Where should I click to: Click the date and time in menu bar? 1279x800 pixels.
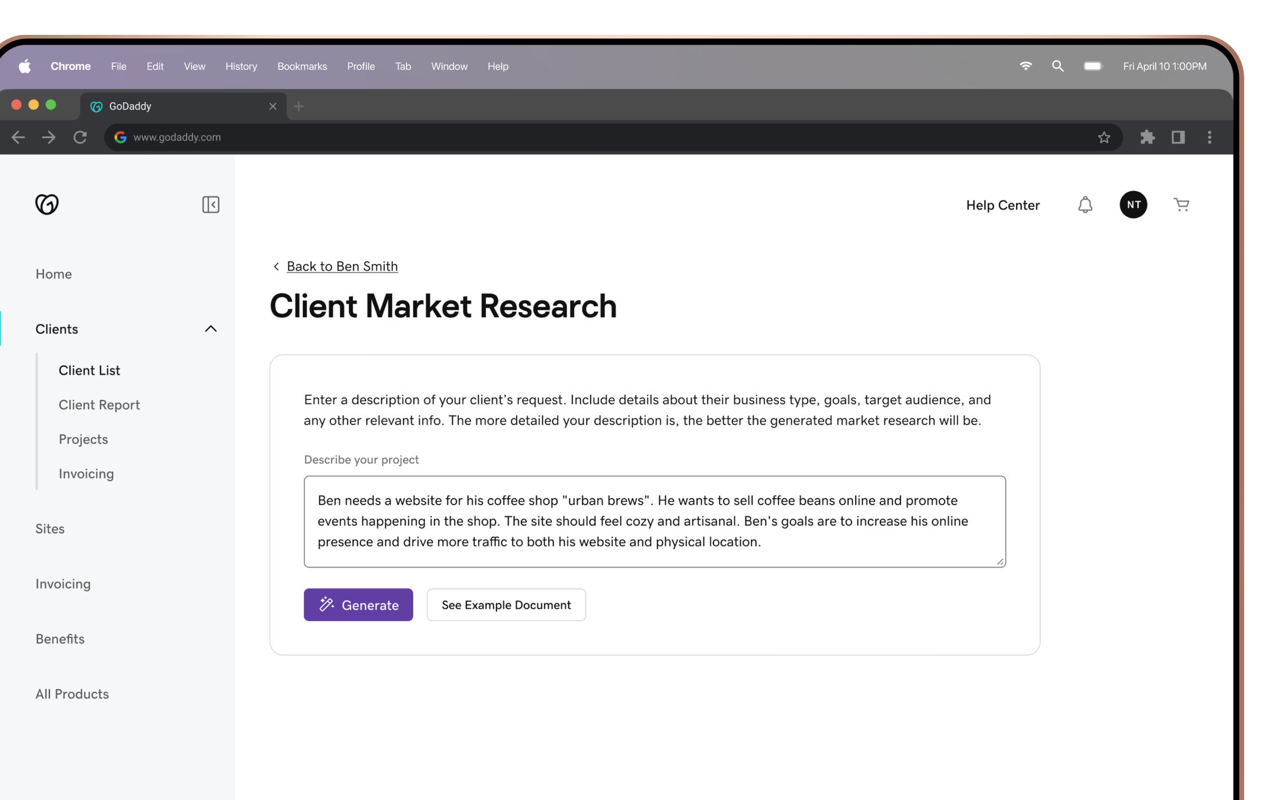(1164, 66)
